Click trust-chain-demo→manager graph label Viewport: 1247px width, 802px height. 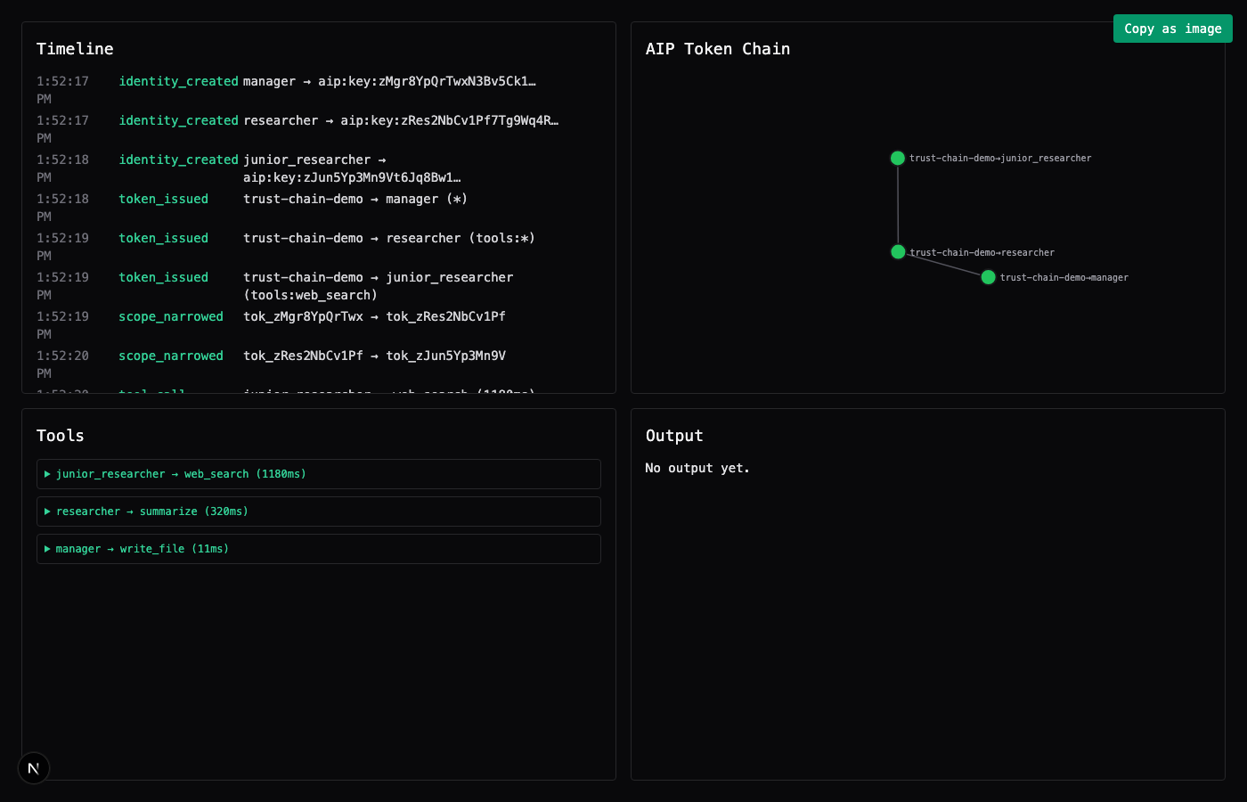click(x=1064, y=277)
